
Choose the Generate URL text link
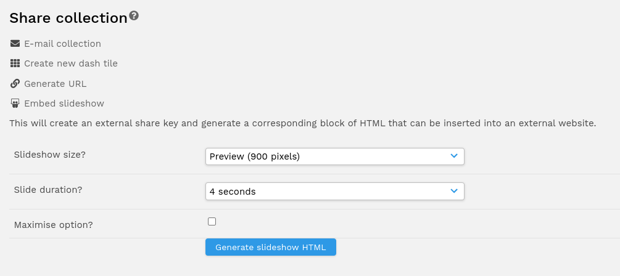[56, 84]
